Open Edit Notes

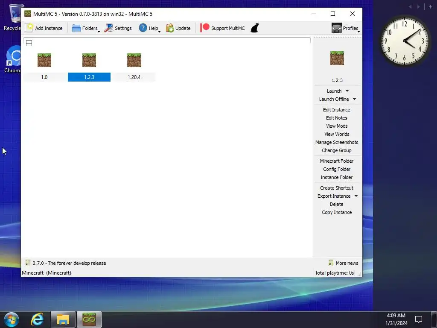[336, 118]
